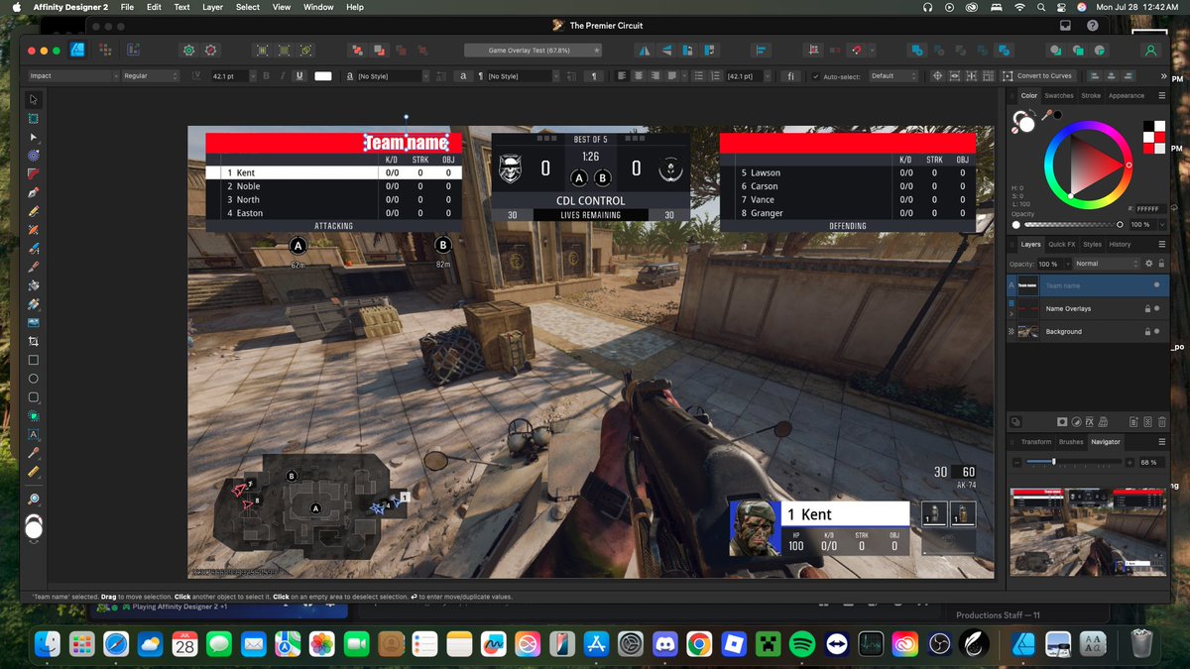Open the Layer menu
Viewport: 1190px width, 669px height.
[x=212, y=7]
